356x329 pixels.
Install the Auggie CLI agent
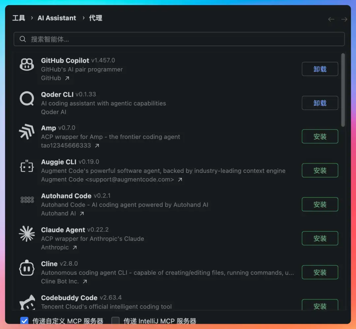(320, 170)
